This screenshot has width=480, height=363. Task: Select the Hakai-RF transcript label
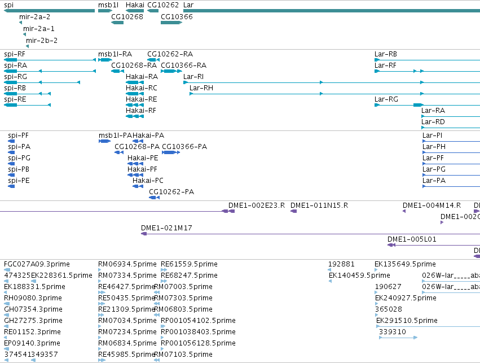point(141,111)
